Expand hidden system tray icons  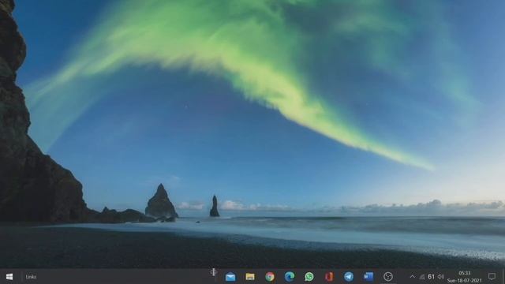point(412,277)
